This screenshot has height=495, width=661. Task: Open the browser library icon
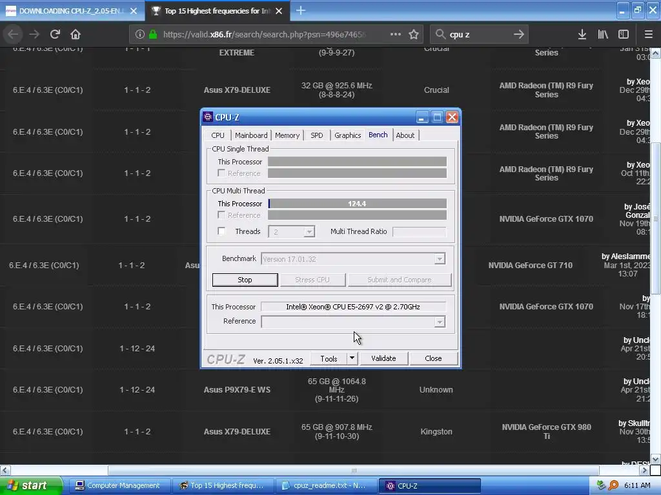pos(603,34)
